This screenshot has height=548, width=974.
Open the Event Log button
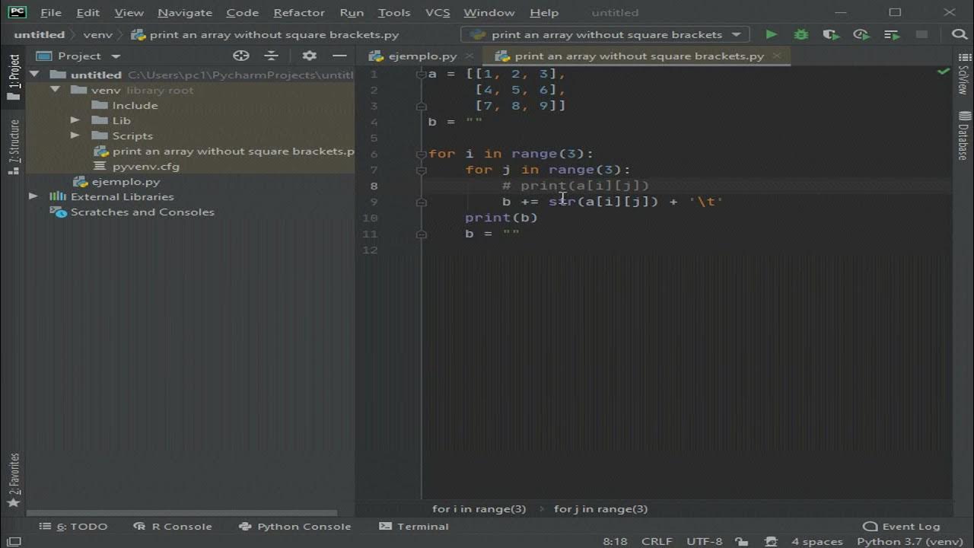pos(902,526)
